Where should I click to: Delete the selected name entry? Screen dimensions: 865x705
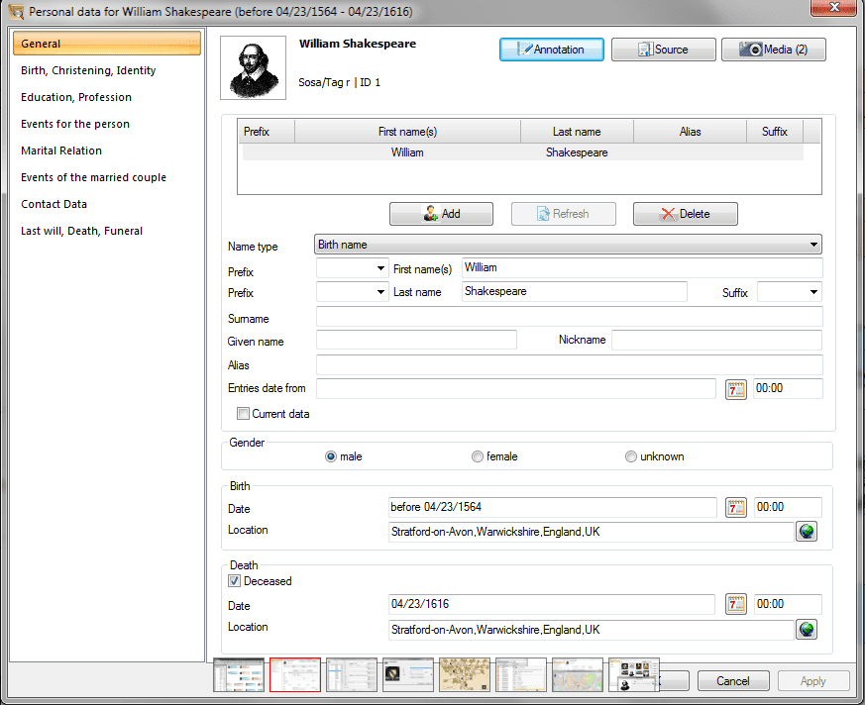pos(685,213)
